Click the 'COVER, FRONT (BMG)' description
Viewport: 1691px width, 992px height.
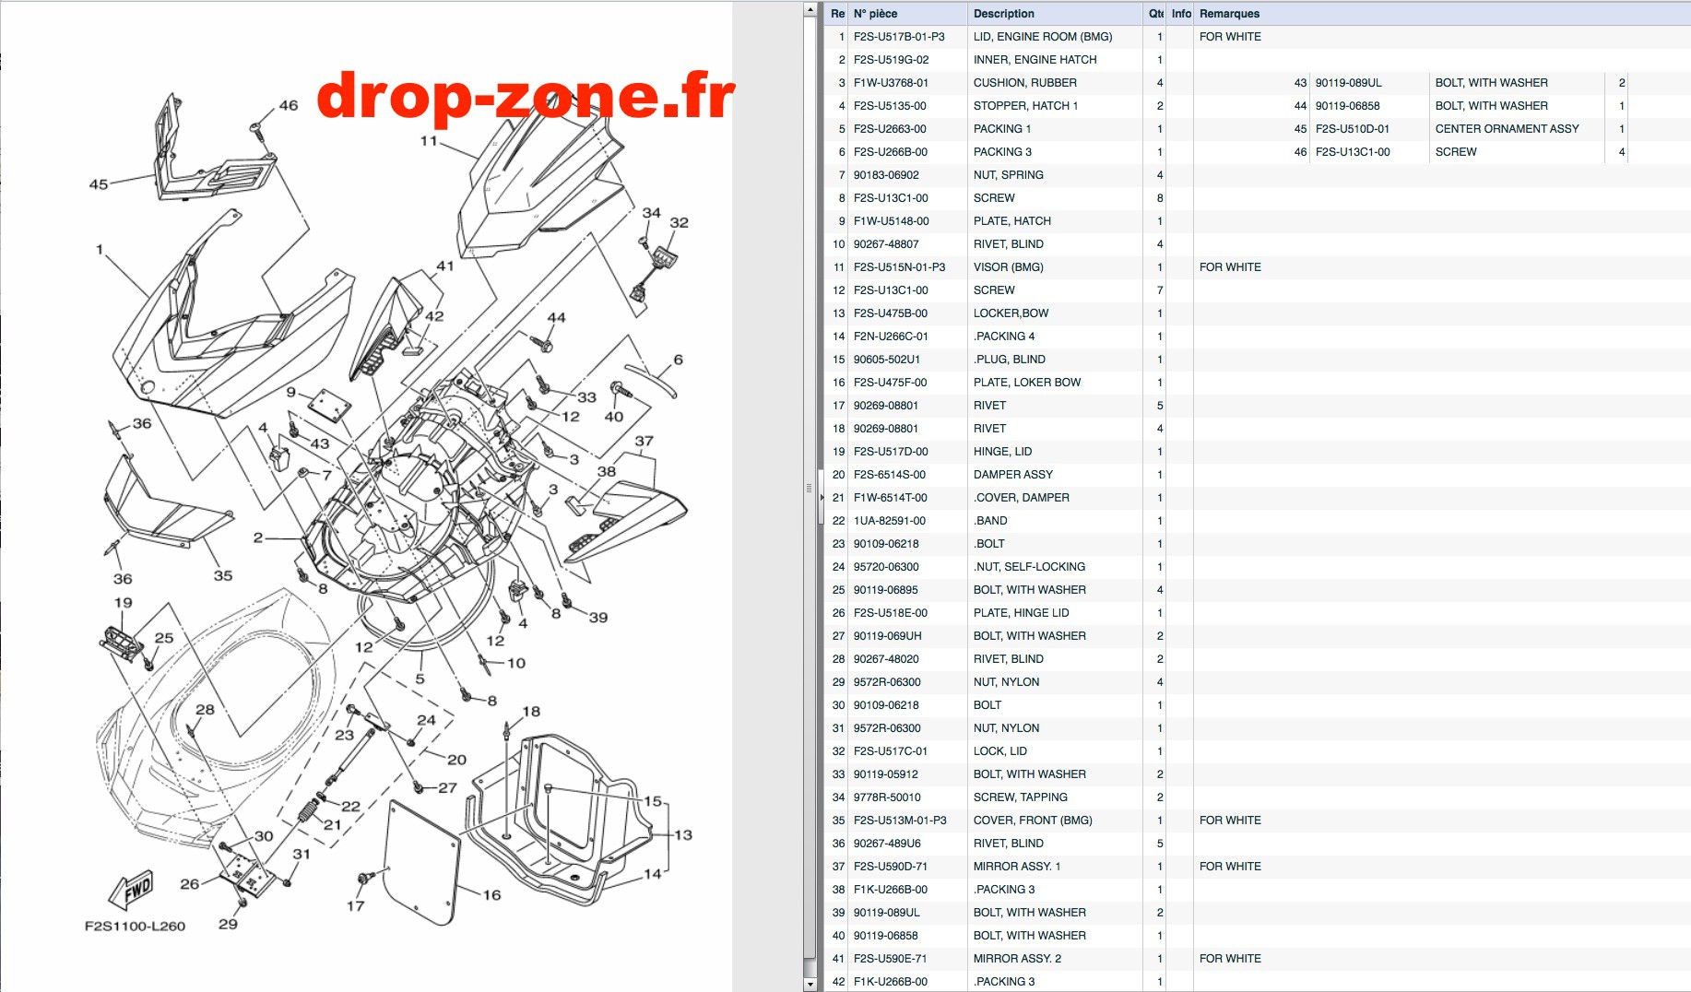[1033, 821]
